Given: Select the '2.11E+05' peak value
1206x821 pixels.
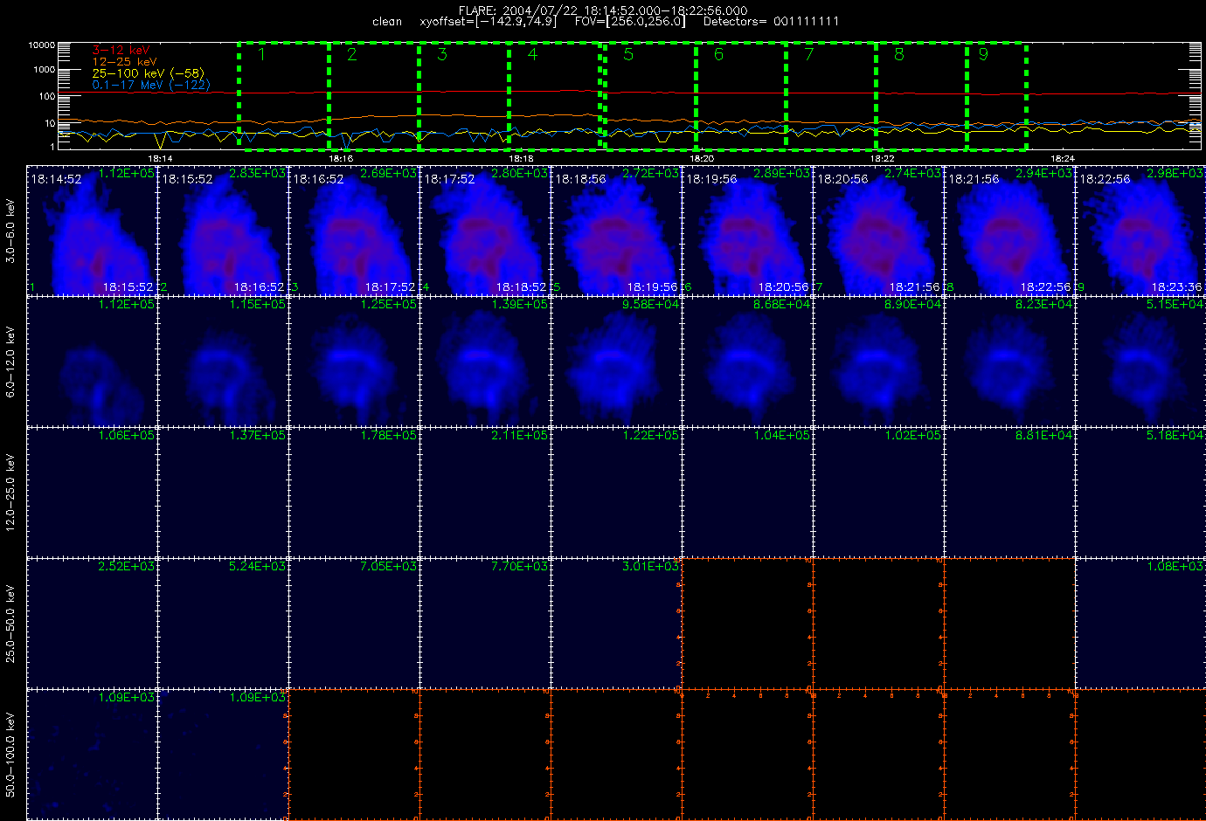Looking at the screenshot, I should [x=519, y=436].
